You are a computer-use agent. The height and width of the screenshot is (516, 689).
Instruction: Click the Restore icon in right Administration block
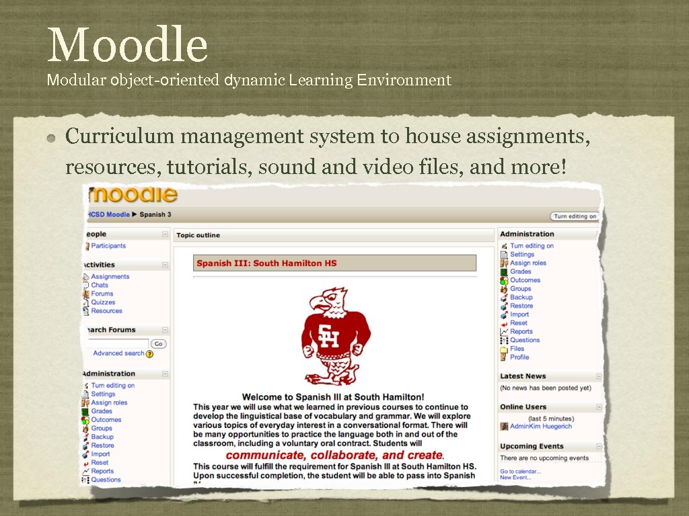504,306
